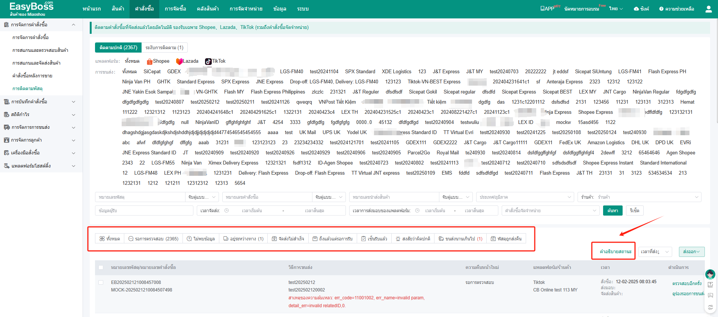
Task: Click ตรวจสอบอีกครั้ง action link
Action: pos(687,284)
